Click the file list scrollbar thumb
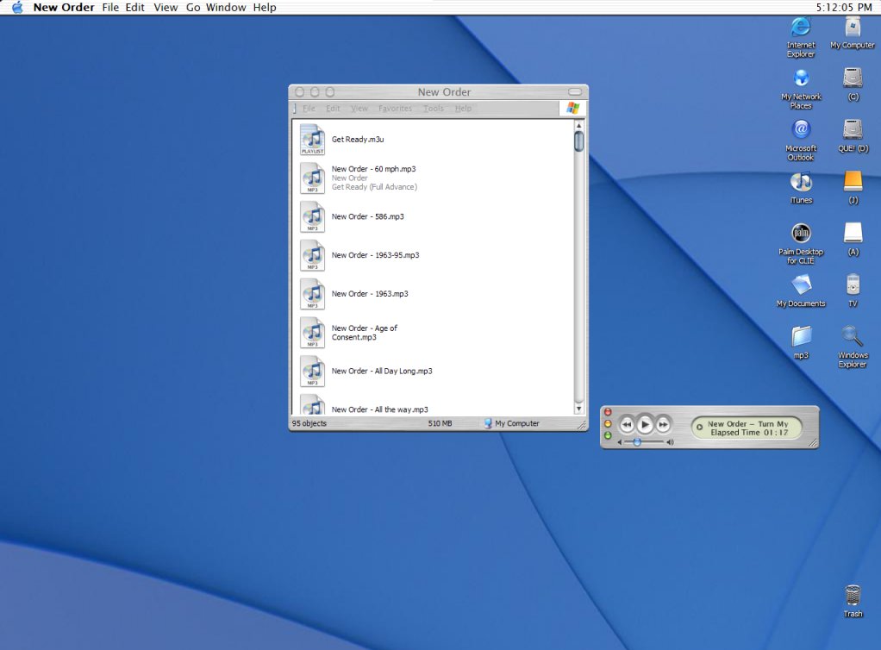This screenshot has height=650, width=881. coord(578,141)
